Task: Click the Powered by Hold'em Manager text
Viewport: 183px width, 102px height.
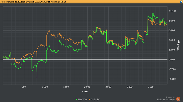Action: 166,99
